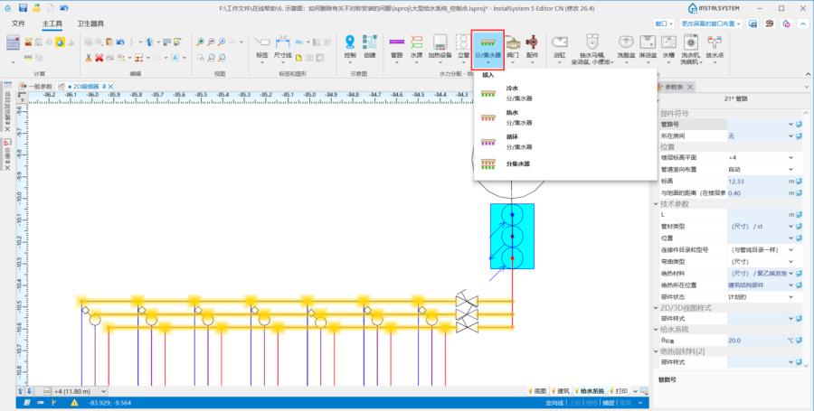This screenshot has height=411, width=814.
Task: Select the 浴缸 bathtub fixture icon
Action: point(560,45)
